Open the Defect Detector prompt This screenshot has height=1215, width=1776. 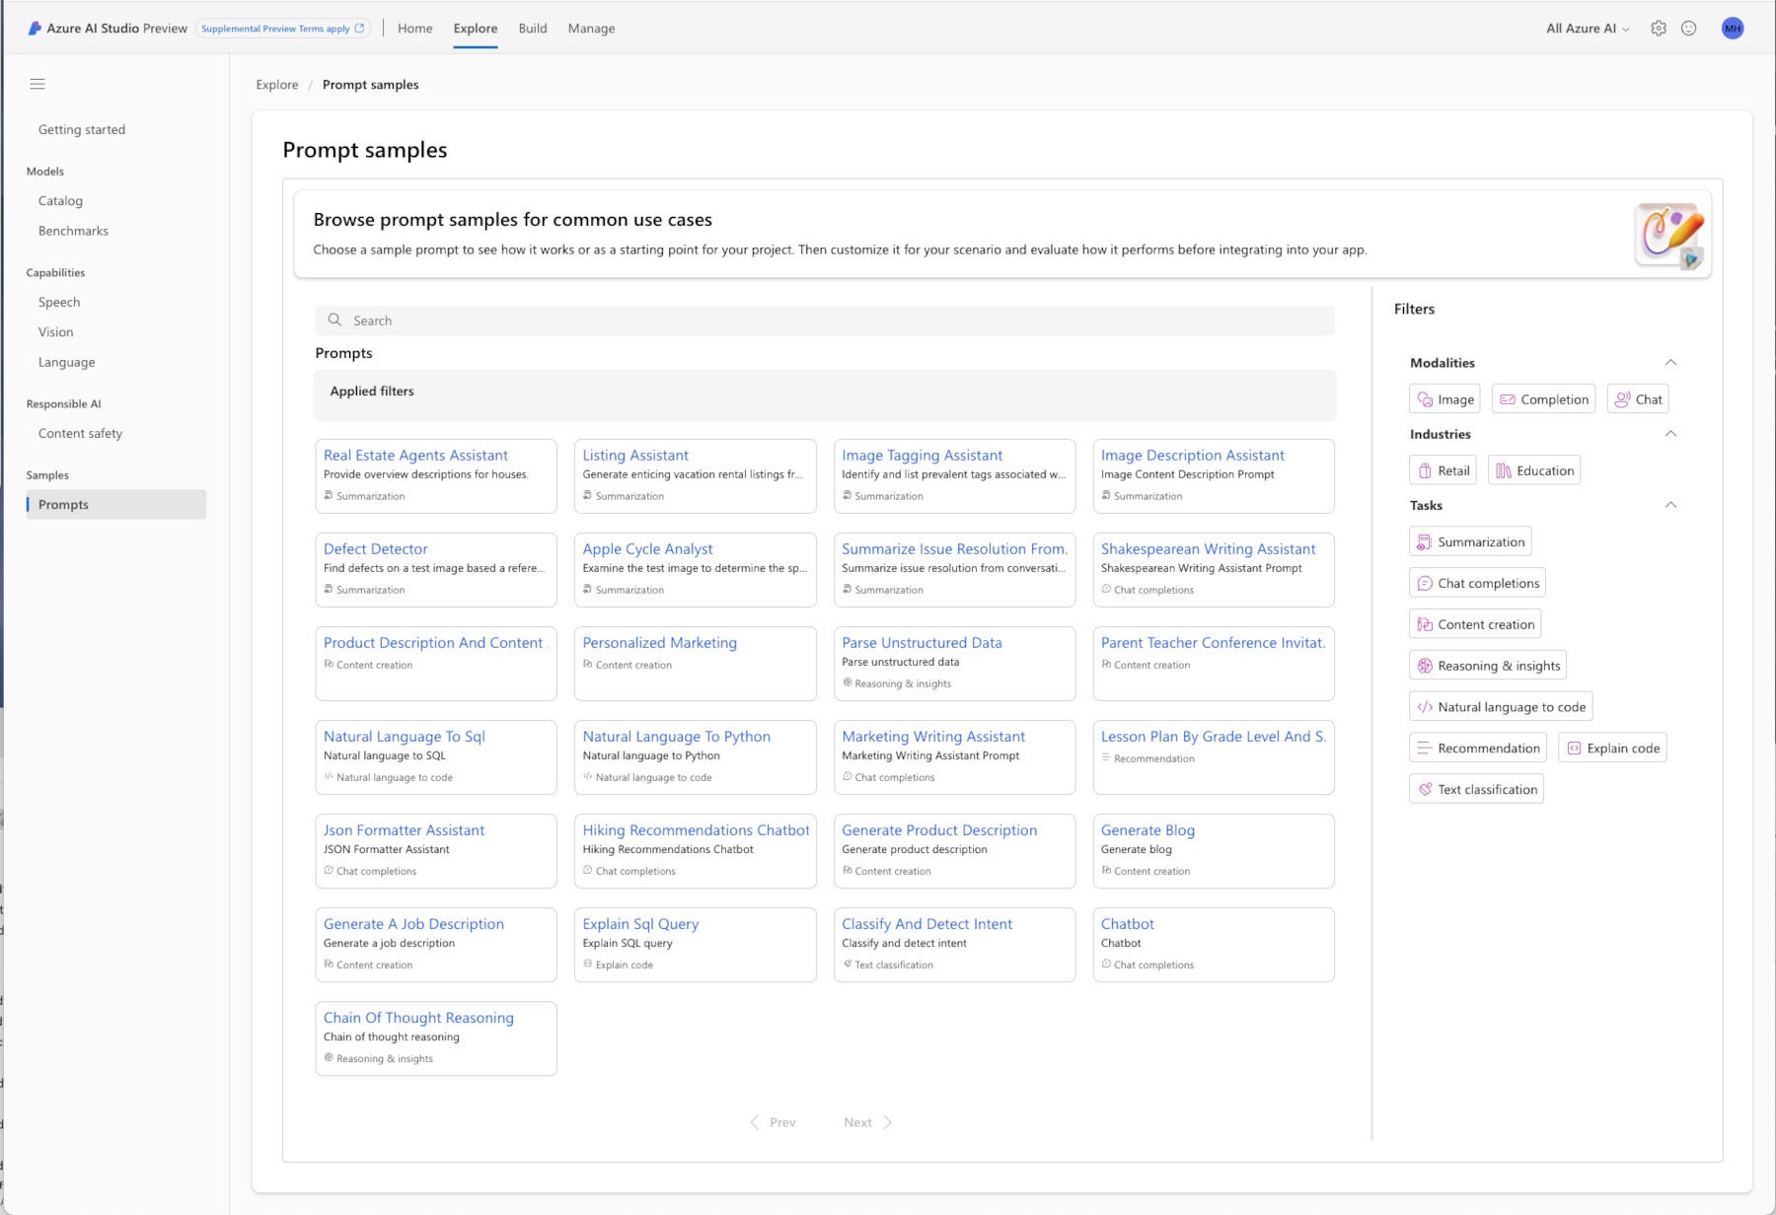tap(436, 570)
